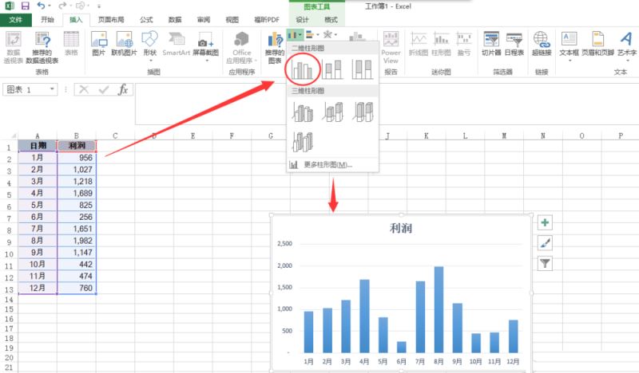The height and width of the screenshot is (373, 639).
Task: Switch to the View (视图) tab
Action: [232, 19]
